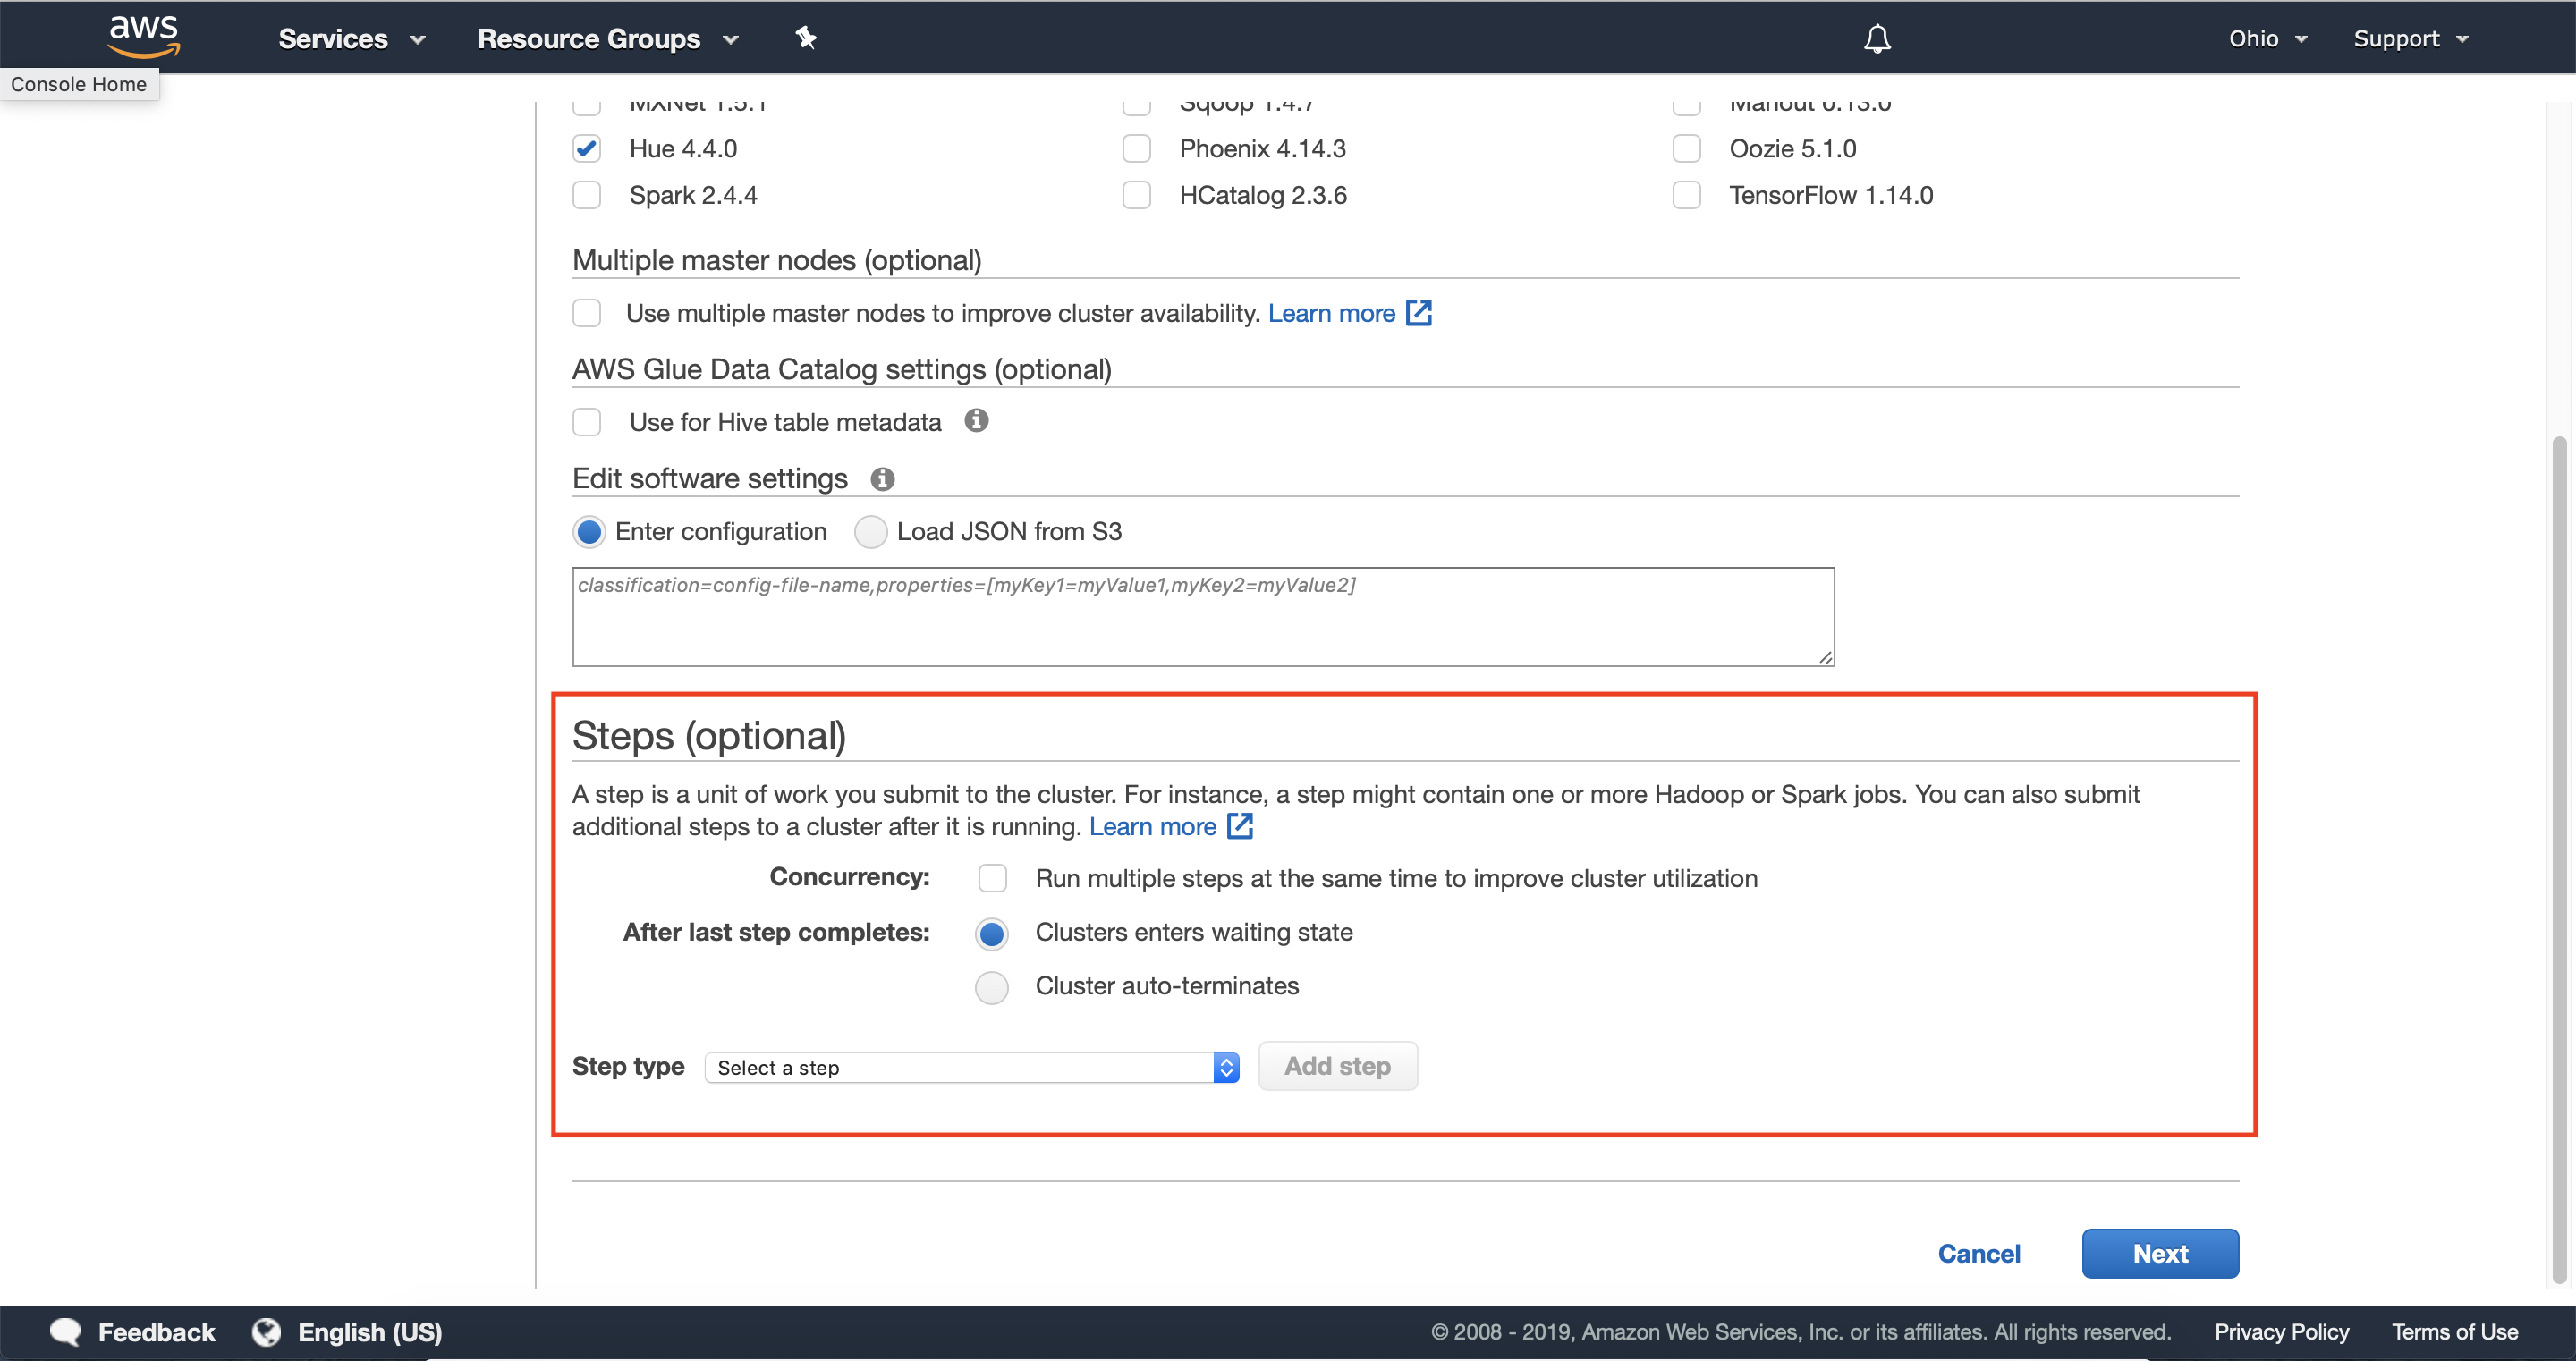Click info icon next to Edit software settings
This screenshot has width=2576, height=1361.
881,479
